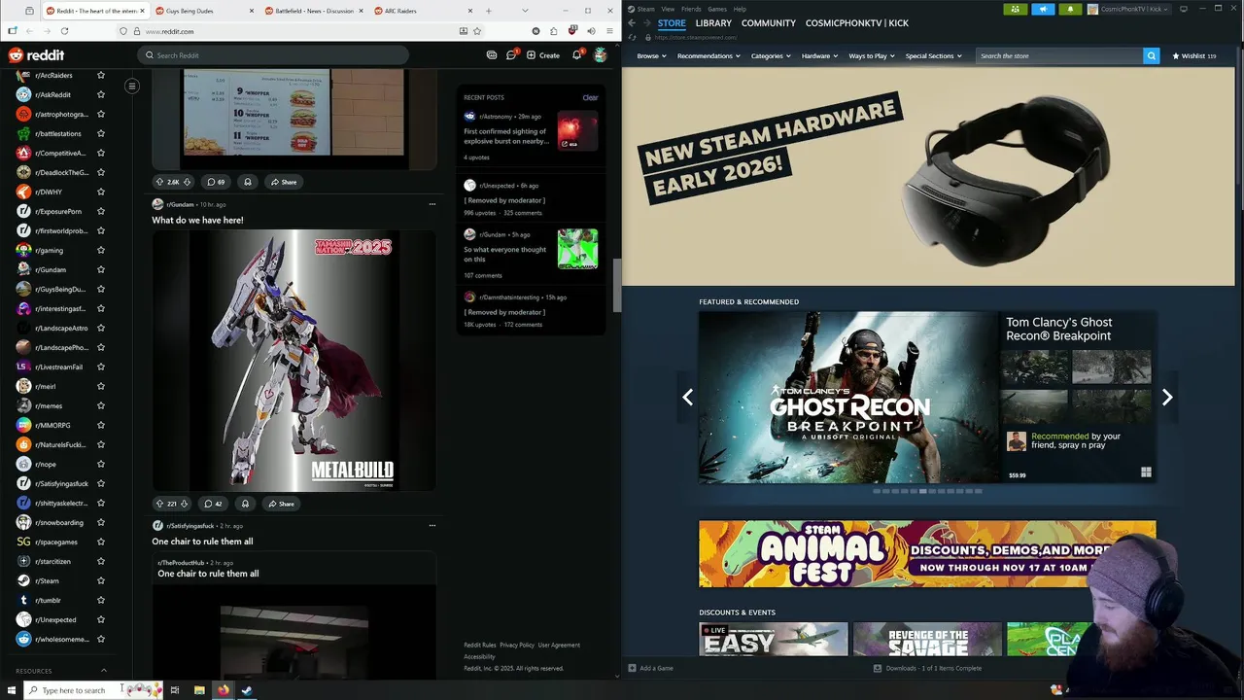The width and height of the screenshot is (1244, 700).
Task: Click Reddit Create post button
Action: (x=543, y=55)
